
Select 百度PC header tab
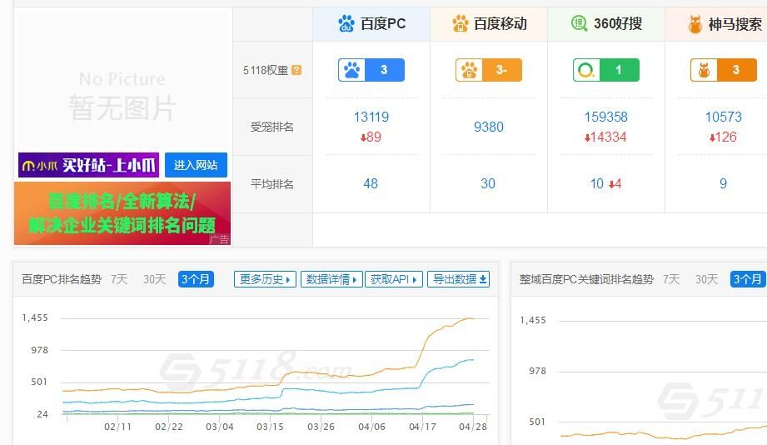click(371, 24)
